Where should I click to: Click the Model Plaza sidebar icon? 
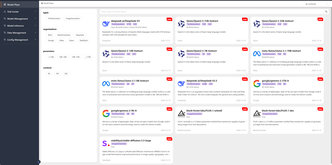(x=5, y=4)
